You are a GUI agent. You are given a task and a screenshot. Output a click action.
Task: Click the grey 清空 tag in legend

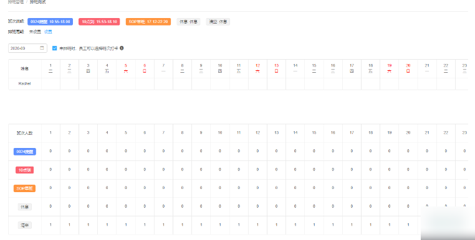point(218,22)
